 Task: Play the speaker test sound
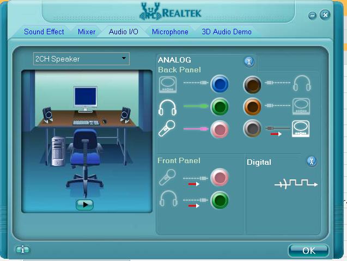tap(84, 204)
